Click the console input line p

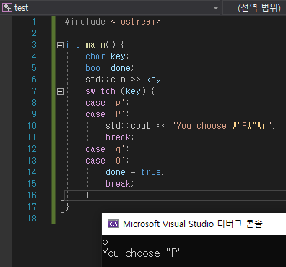coord(105,242)
